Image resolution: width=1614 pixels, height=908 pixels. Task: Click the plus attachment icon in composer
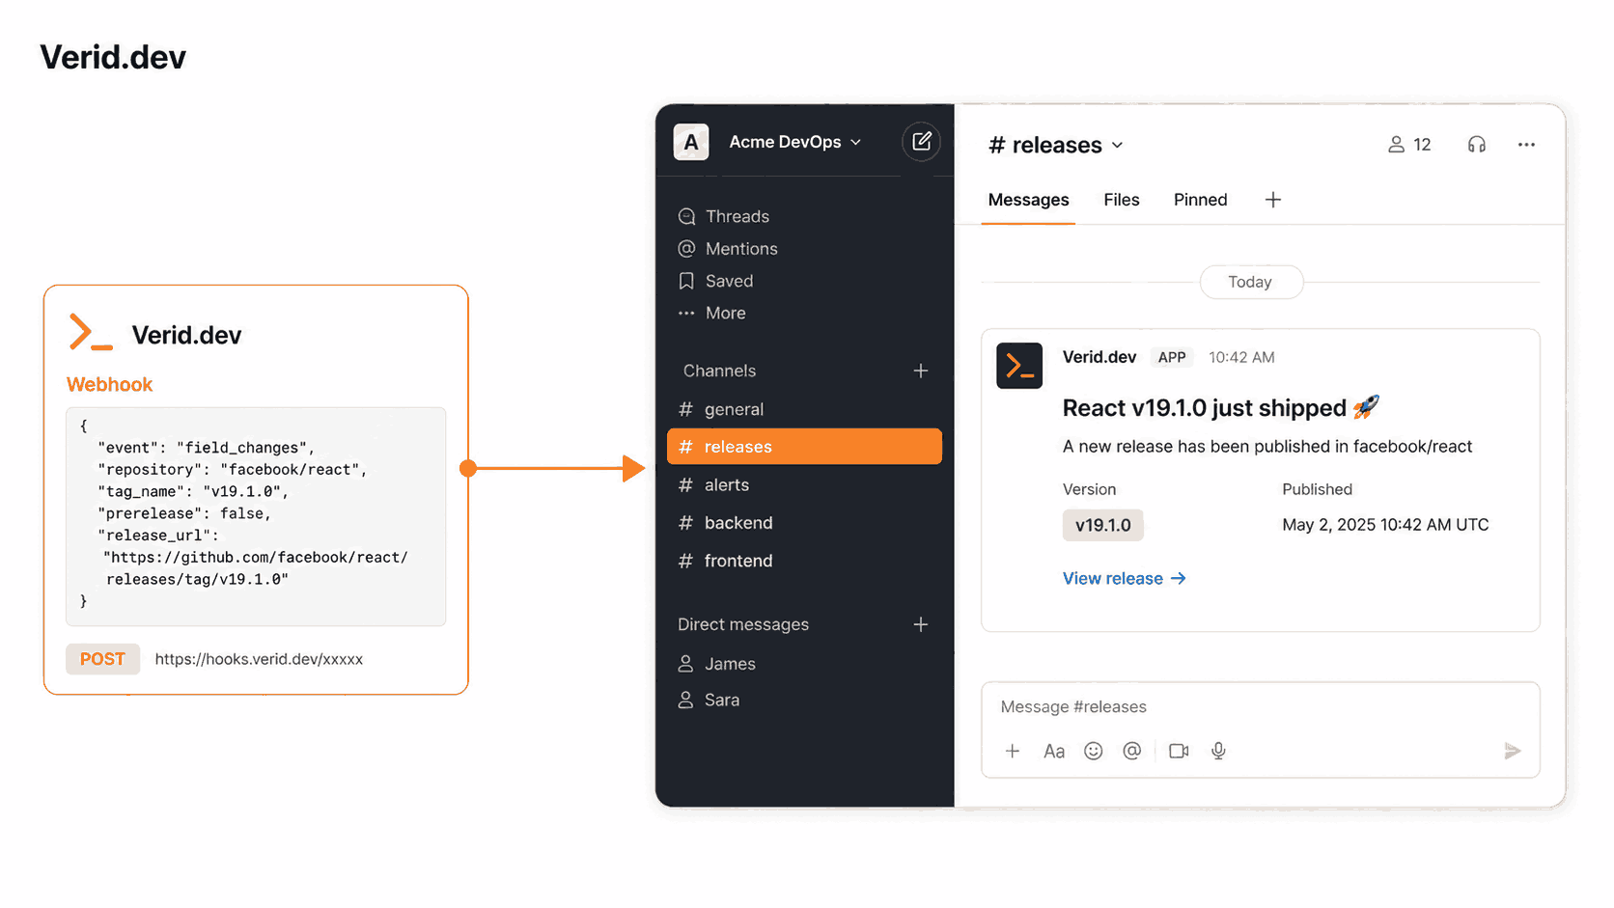(1013, 751)
